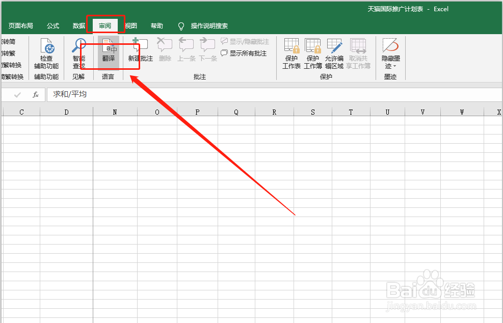Toggle 显示所有批注 (Show All Comments)
Image resolution: width=503 pixels, height=323 pixels.
pyautogui.click(x=245, y=51)
